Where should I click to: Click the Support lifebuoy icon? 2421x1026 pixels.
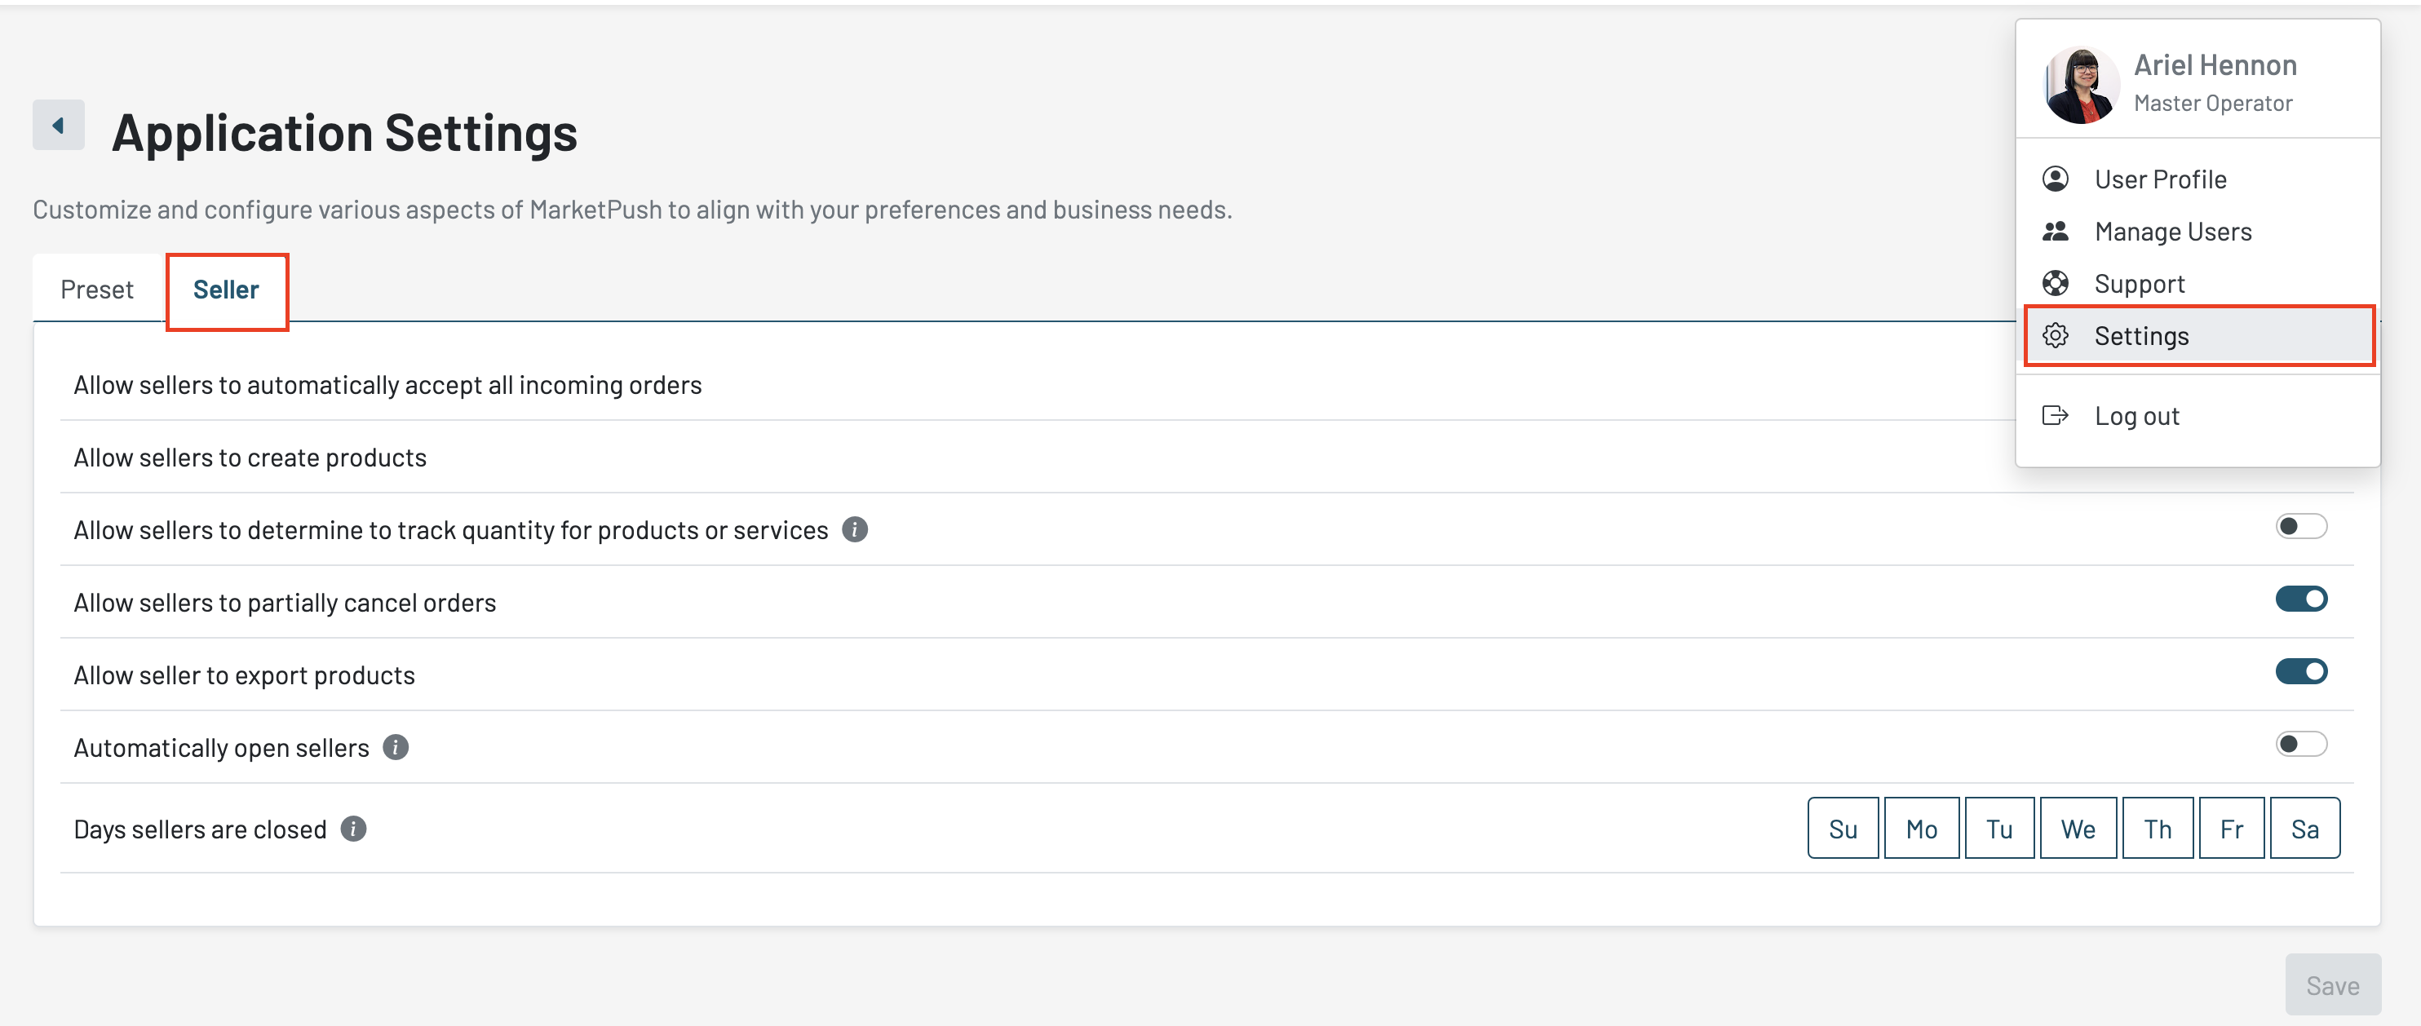tap(2056, 283)
